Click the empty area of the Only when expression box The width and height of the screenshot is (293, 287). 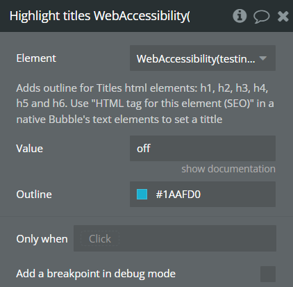pyautogui.click(x=198, y=238)
